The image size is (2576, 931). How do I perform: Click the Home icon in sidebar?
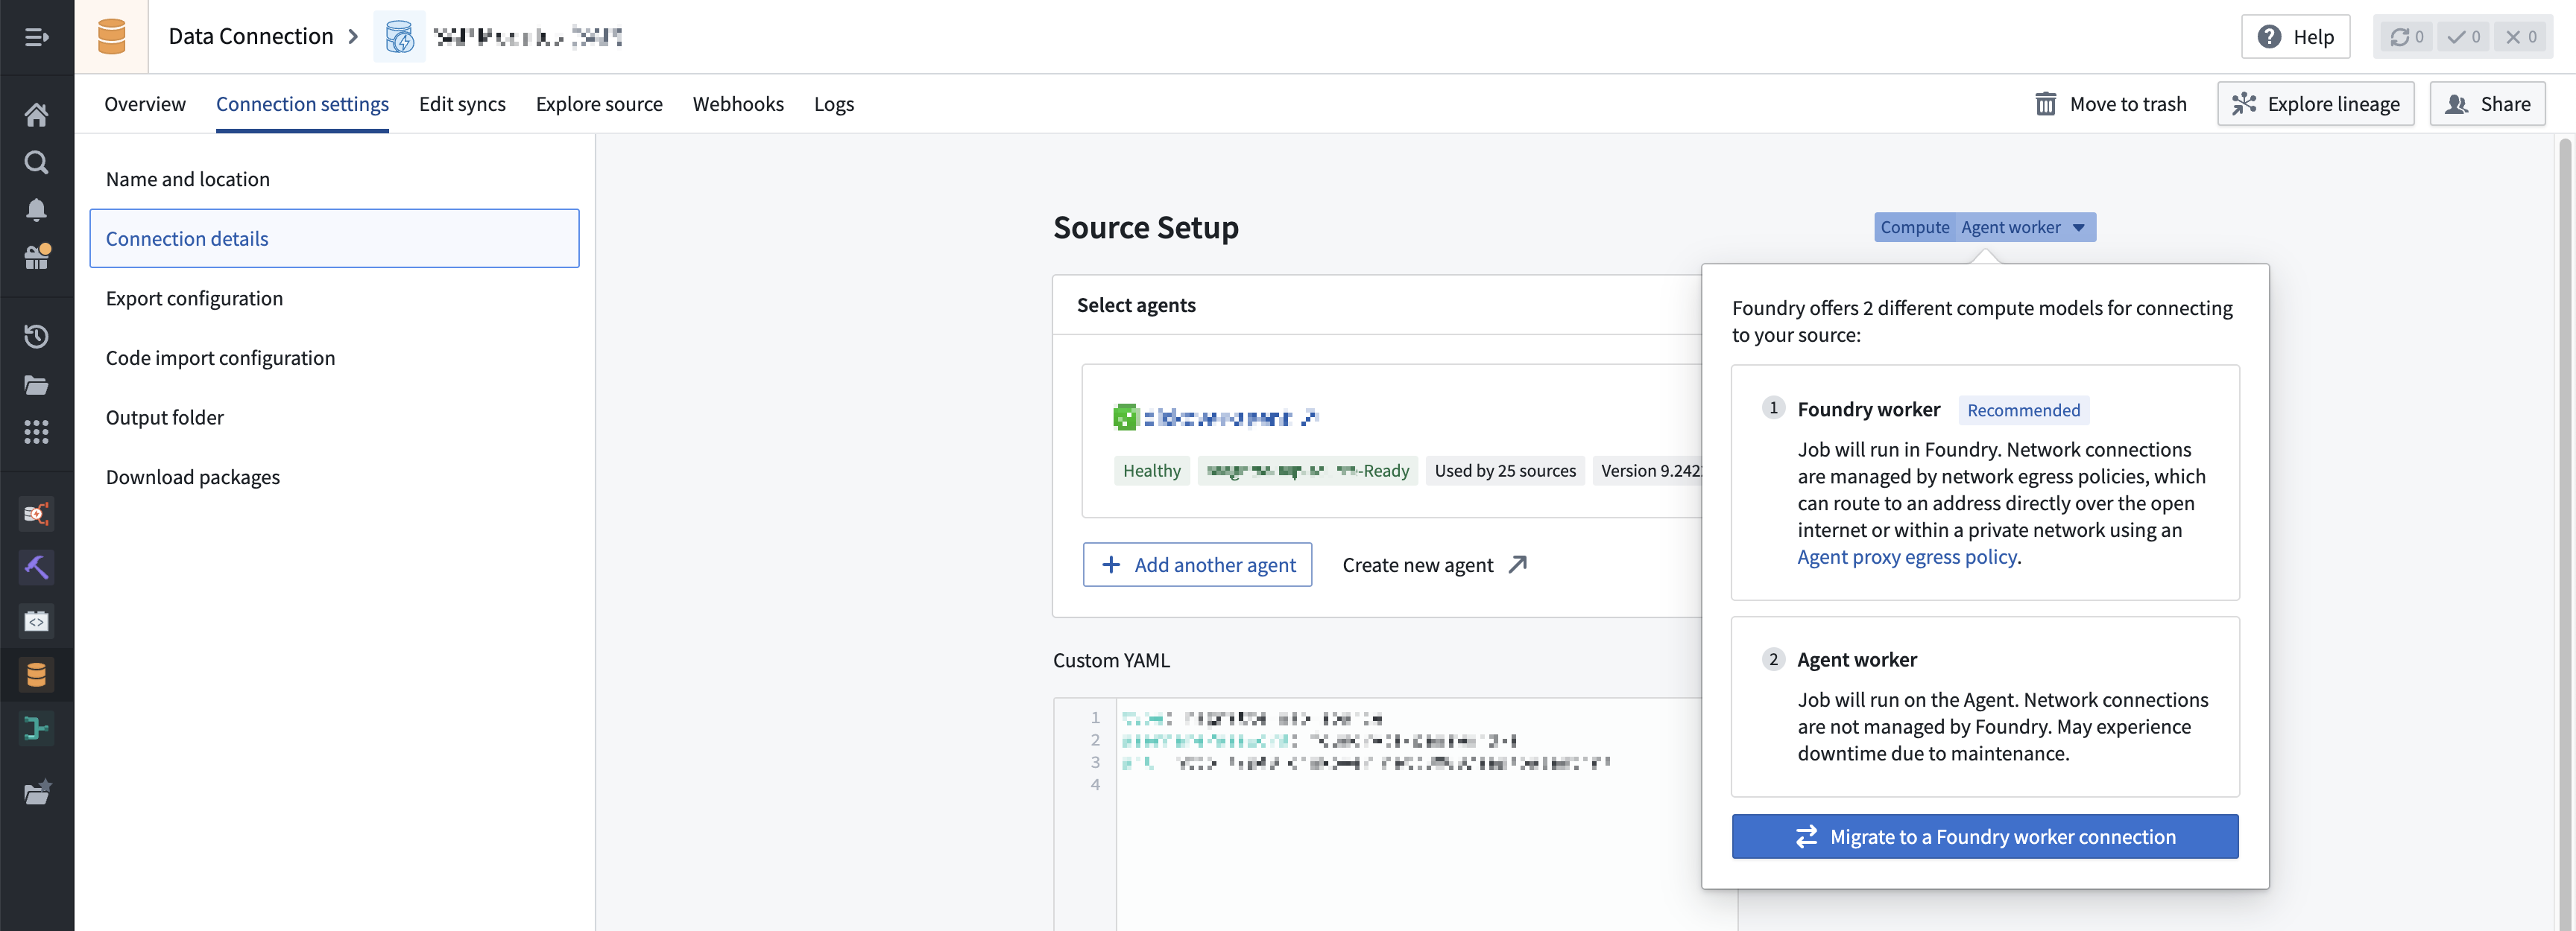tap(36, 115)
